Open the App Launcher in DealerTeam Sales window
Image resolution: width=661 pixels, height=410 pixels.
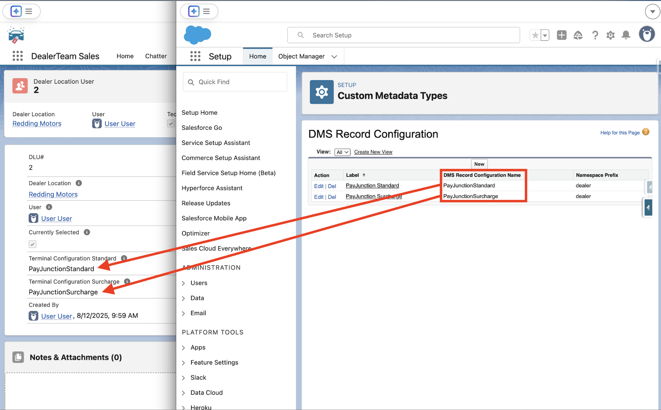click(x=18, y=56)
